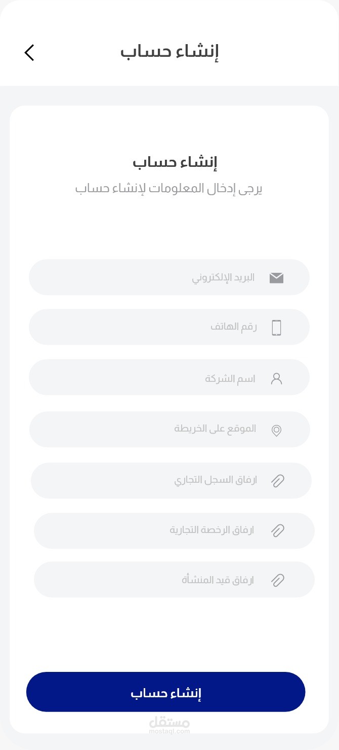
Task: Click the paperclip icon for قيد المنشأة
Action: [x=278, y=580]
